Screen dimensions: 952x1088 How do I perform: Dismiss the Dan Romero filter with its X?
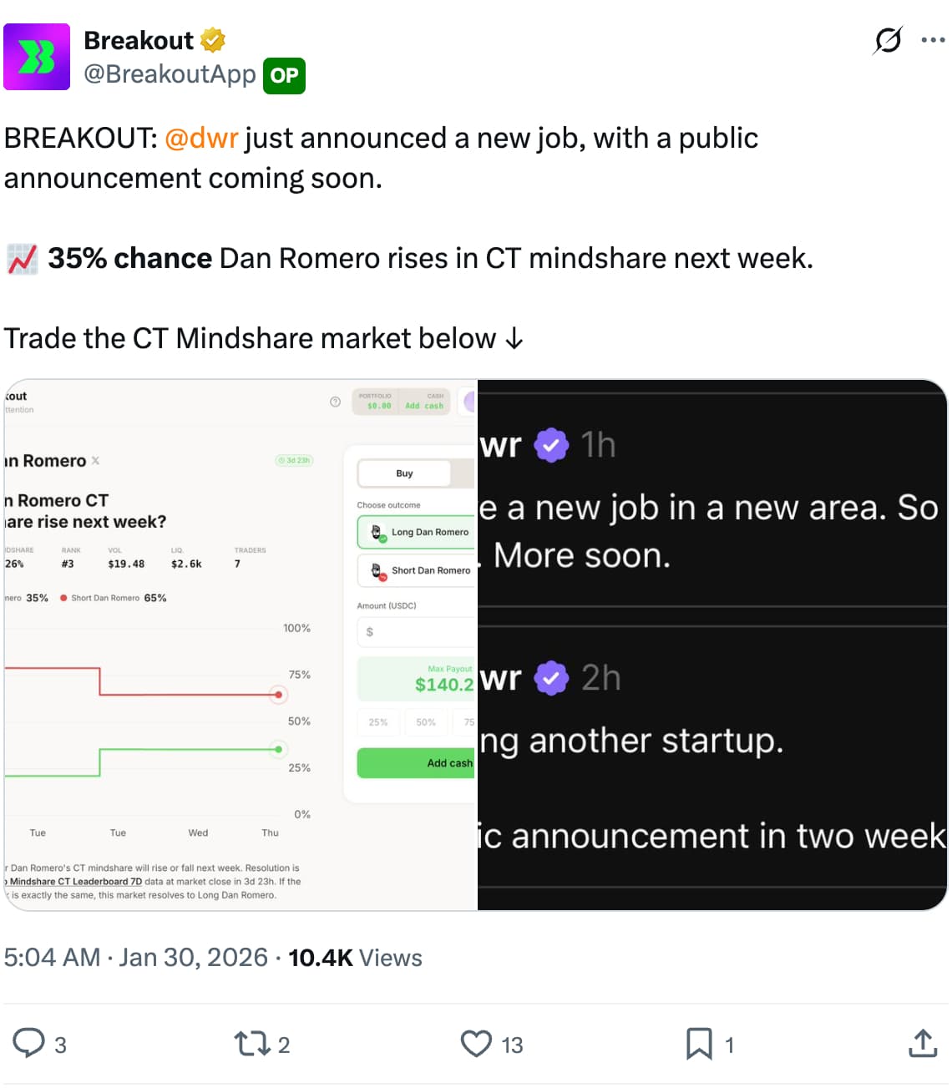(94, 459)
